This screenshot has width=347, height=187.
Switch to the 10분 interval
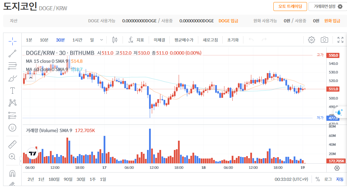point(44,40)
